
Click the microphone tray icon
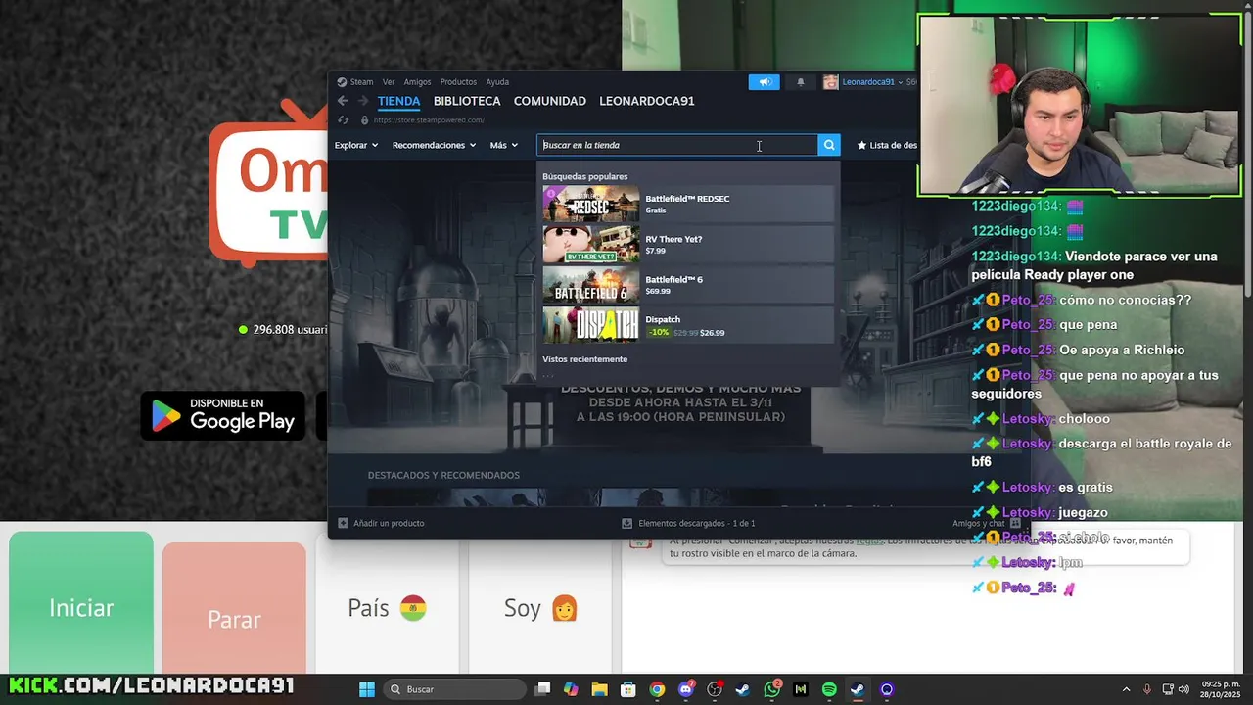pyautogui.click(x=1147, y=689)
